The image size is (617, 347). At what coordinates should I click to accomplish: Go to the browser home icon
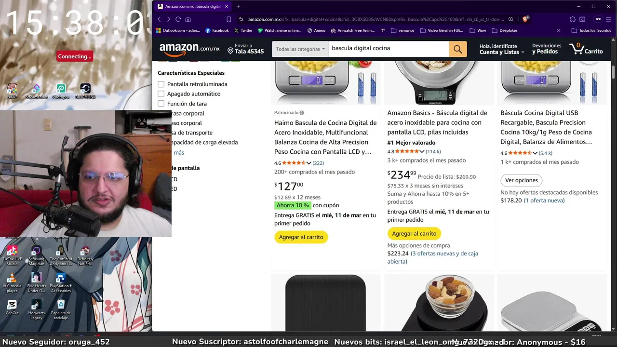coord(188,19)
